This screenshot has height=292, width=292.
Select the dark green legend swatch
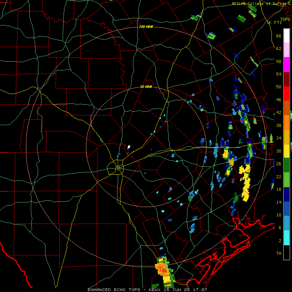[x=286, y=165]
